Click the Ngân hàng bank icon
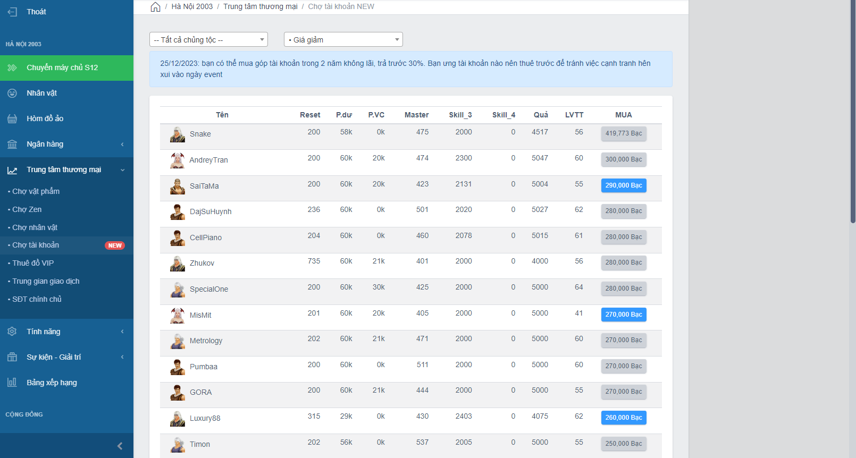Image resolution: width=856 pixels, height=458 pixels. coord(12,144)
